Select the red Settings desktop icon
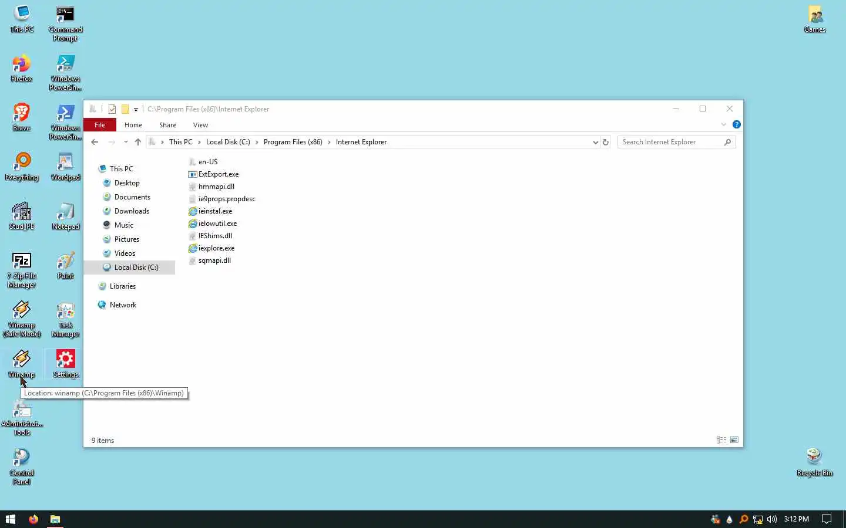846x528 pixels. coord(65,364)
